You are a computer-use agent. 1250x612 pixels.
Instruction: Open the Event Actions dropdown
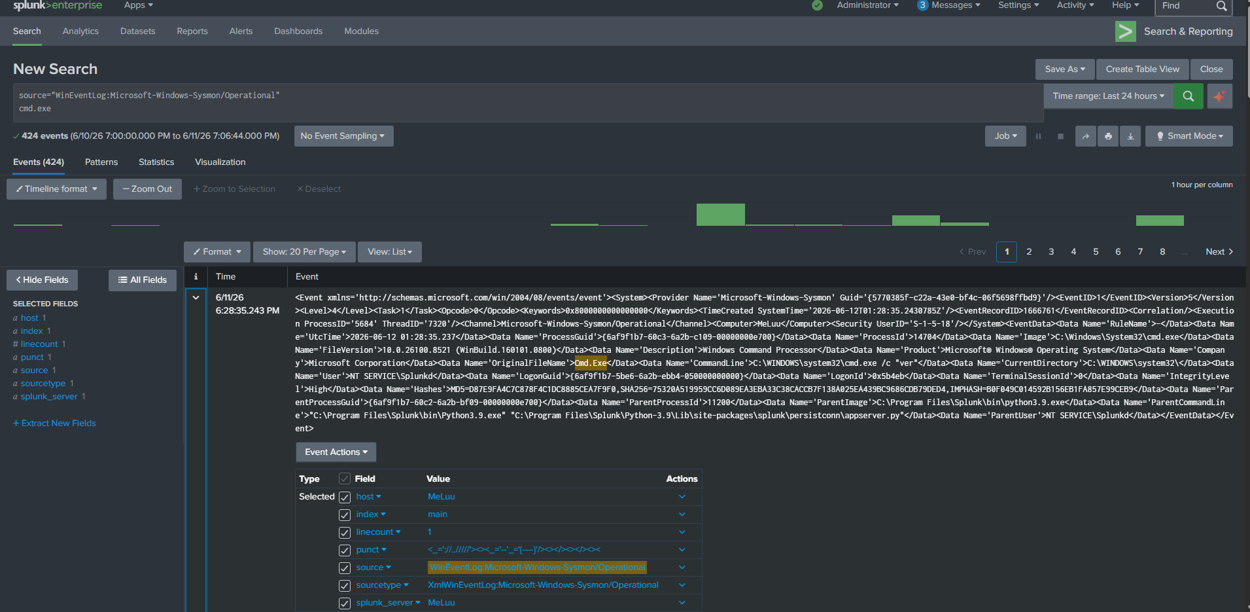tap(336, 452)
